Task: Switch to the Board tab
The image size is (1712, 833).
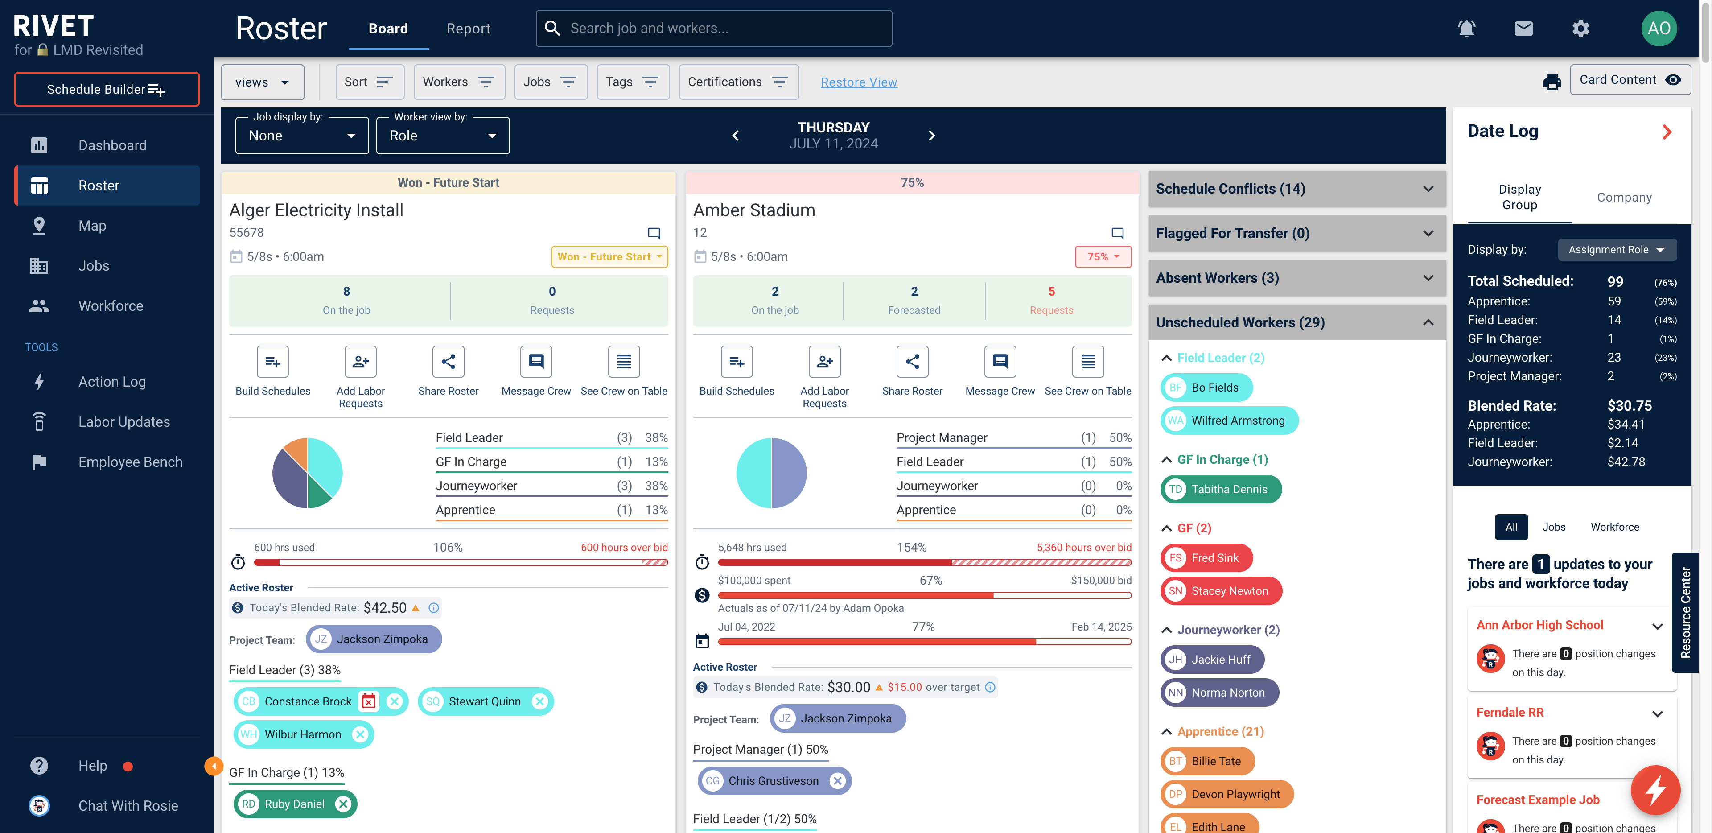Action: 388,28
